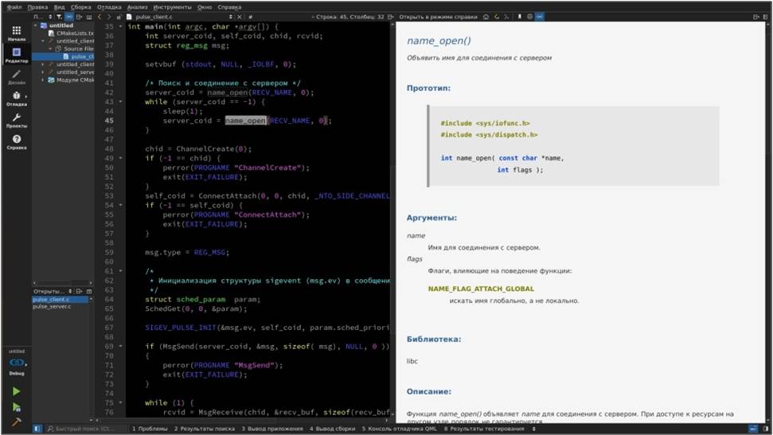
Task: Open the Projects panel type dropdown
Action: [x=43, y=17]
